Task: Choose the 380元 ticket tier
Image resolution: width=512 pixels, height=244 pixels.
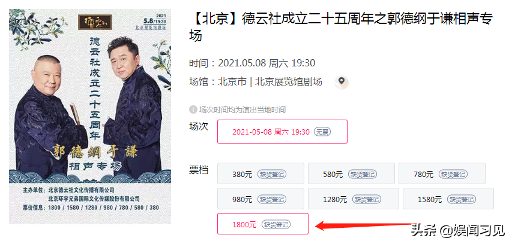Action: tap(261, 173)
